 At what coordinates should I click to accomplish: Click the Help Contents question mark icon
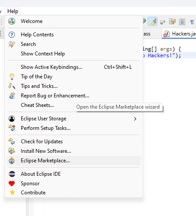(12, 35)
